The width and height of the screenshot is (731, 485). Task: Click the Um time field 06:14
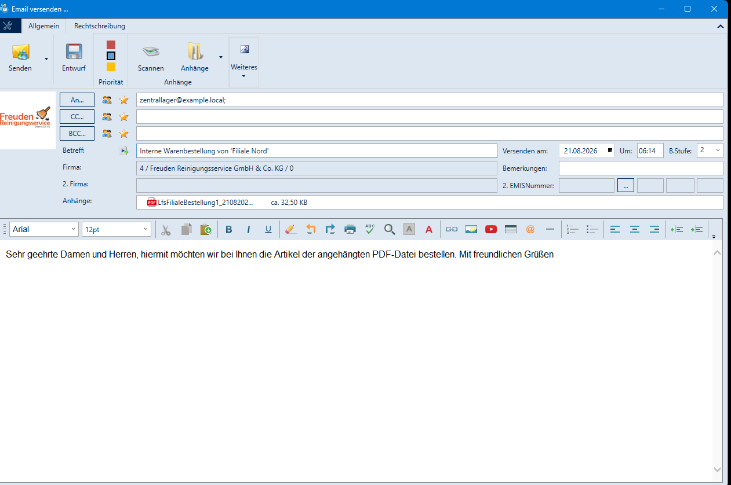click(x=650, y=150)
